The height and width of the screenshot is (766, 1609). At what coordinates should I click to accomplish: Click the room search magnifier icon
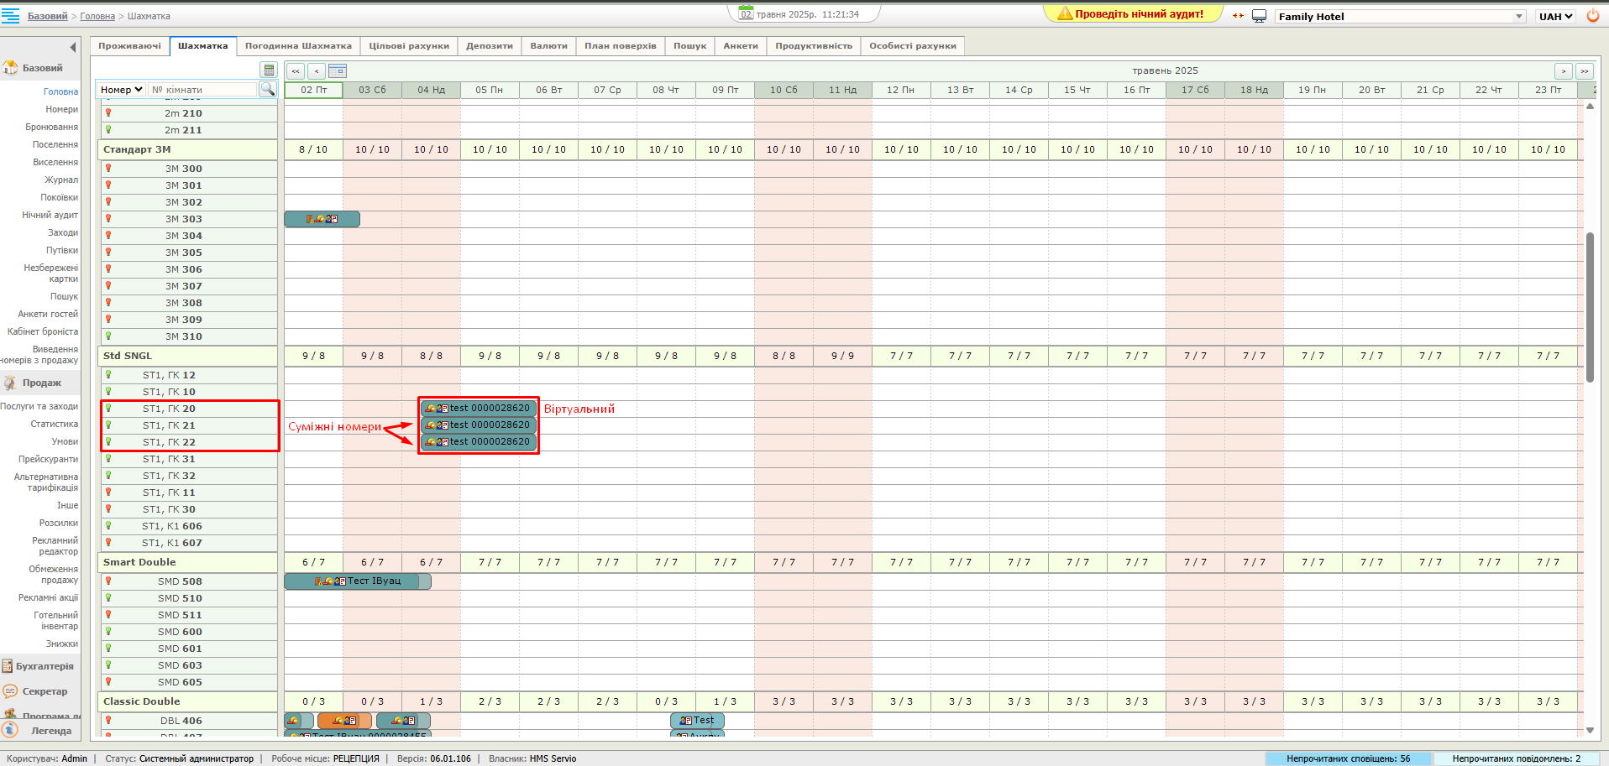point(268,89)
